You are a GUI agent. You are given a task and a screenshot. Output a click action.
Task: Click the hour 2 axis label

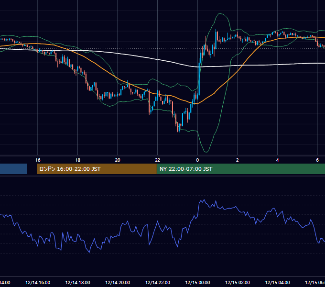(x=238, y=160)
